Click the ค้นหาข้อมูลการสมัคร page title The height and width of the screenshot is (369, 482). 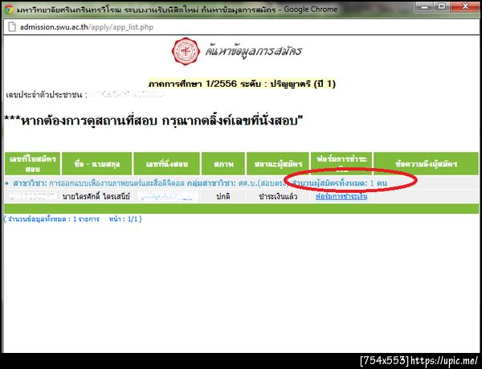click(x=253, y=51)
